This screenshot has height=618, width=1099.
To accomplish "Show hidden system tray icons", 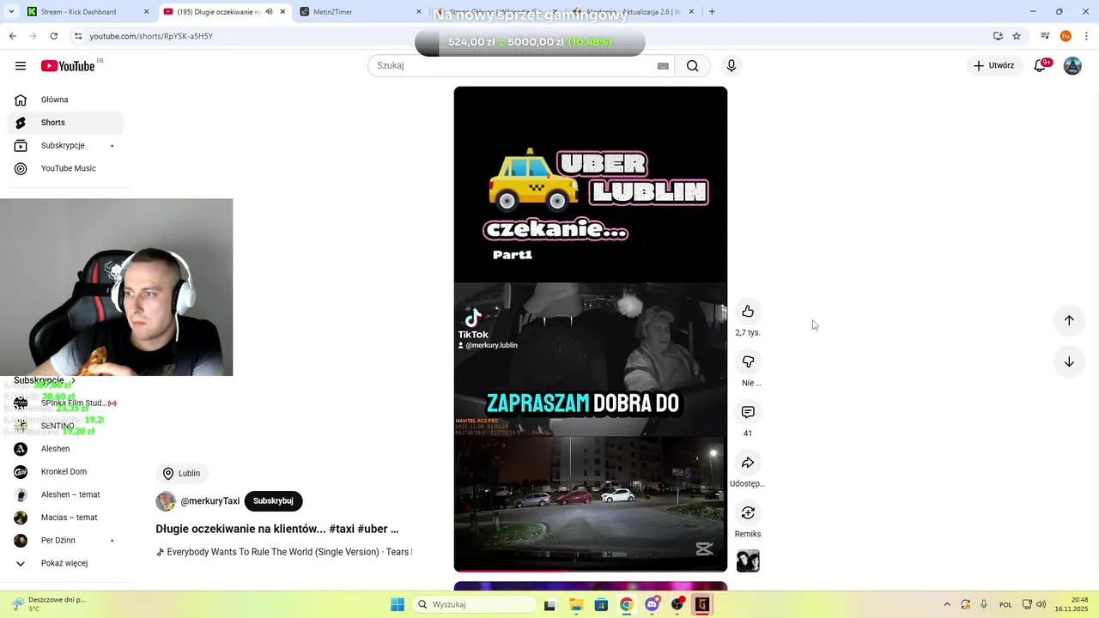I will [947, 604].
